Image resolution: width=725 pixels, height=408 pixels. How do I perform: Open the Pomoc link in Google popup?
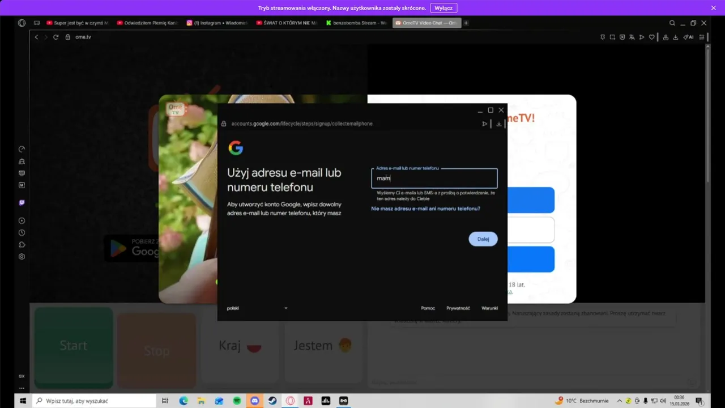tap(428, 308)
